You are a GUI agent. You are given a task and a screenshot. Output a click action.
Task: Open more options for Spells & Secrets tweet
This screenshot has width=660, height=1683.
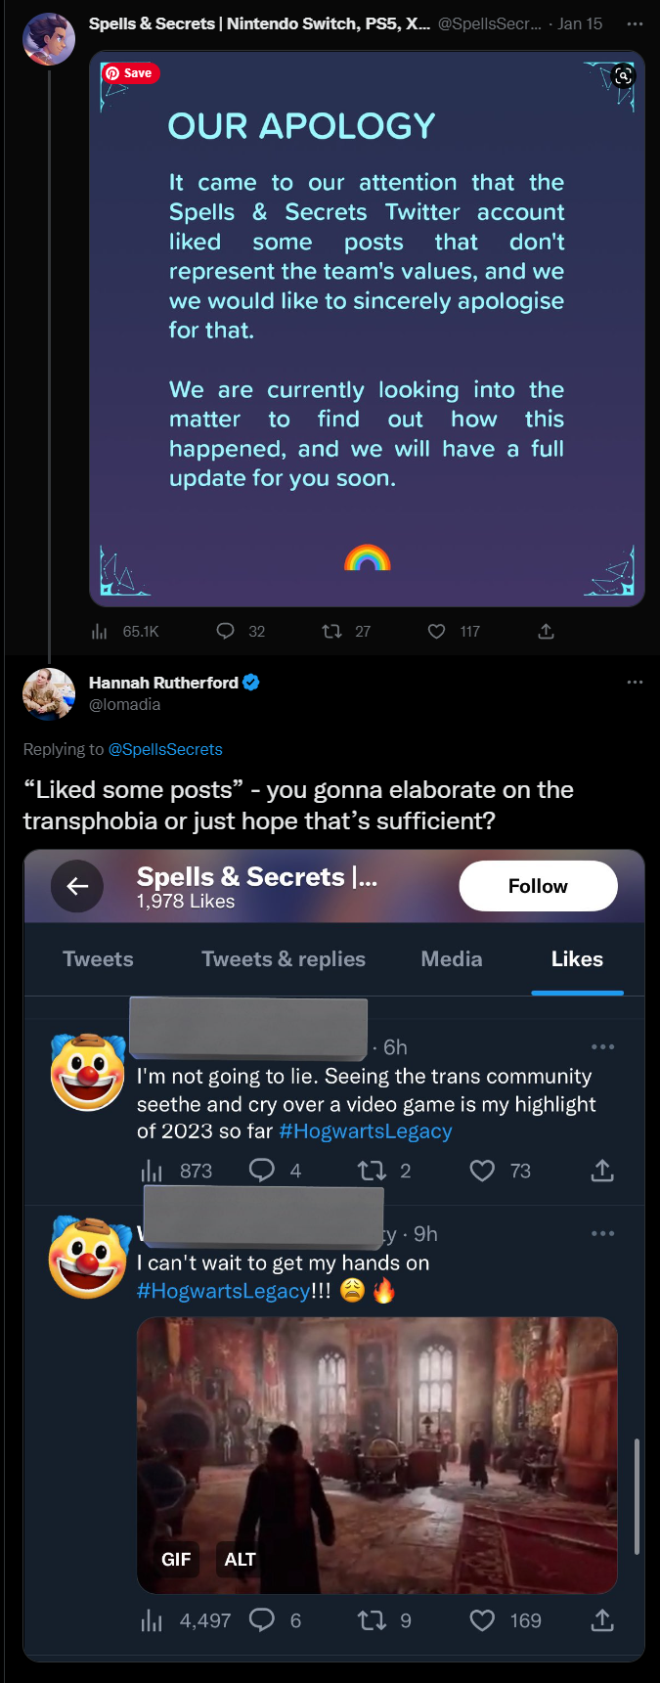coord(635,23)
